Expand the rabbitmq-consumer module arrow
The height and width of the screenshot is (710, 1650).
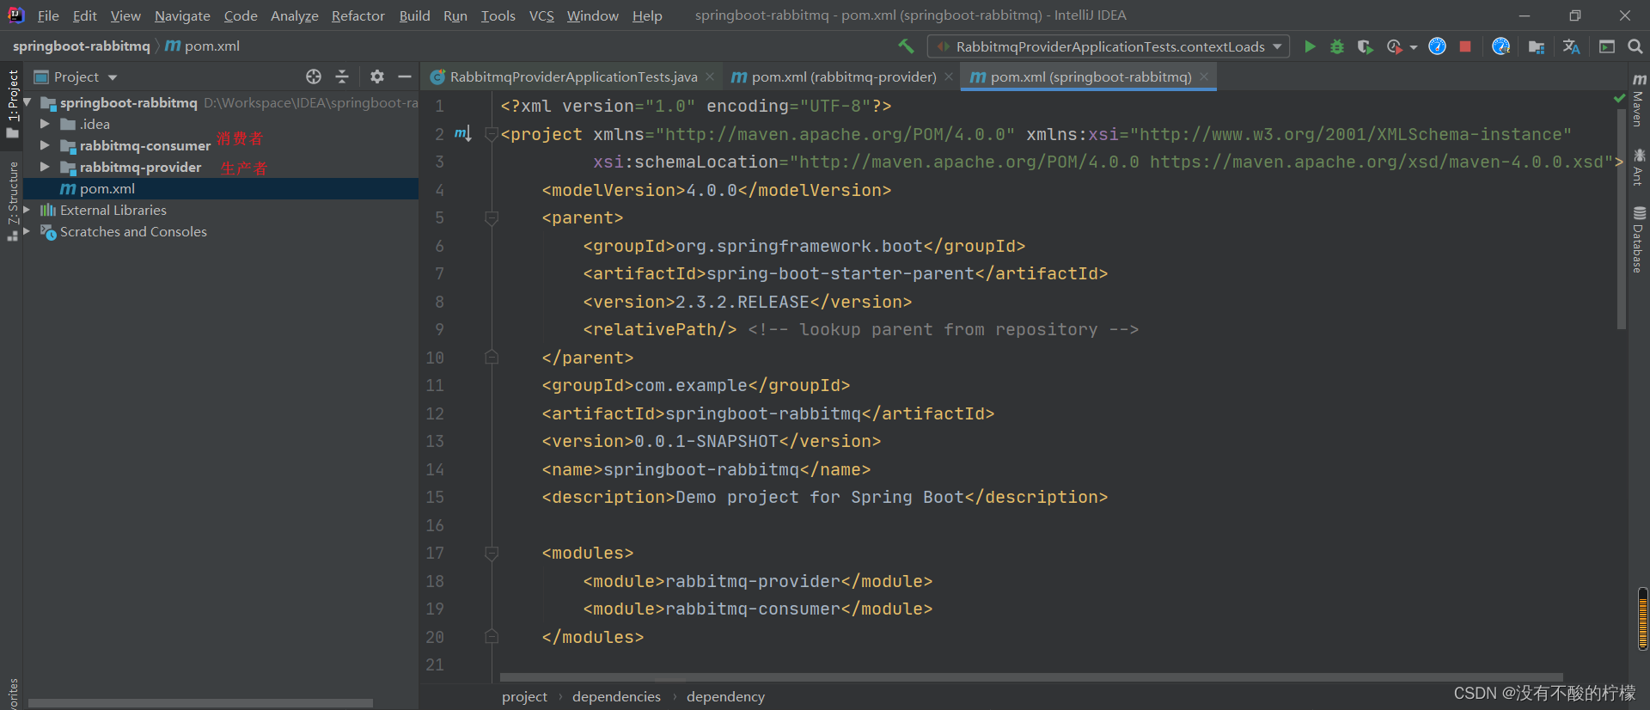point(45,145)
